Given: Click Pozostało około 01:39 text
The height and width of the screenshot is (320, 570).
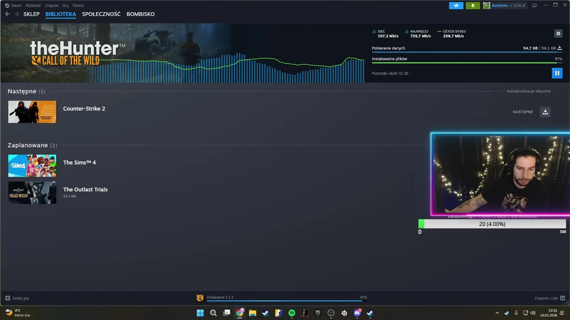Looking at the screenshot, I should pyautogui.click(x=390, y=73).
